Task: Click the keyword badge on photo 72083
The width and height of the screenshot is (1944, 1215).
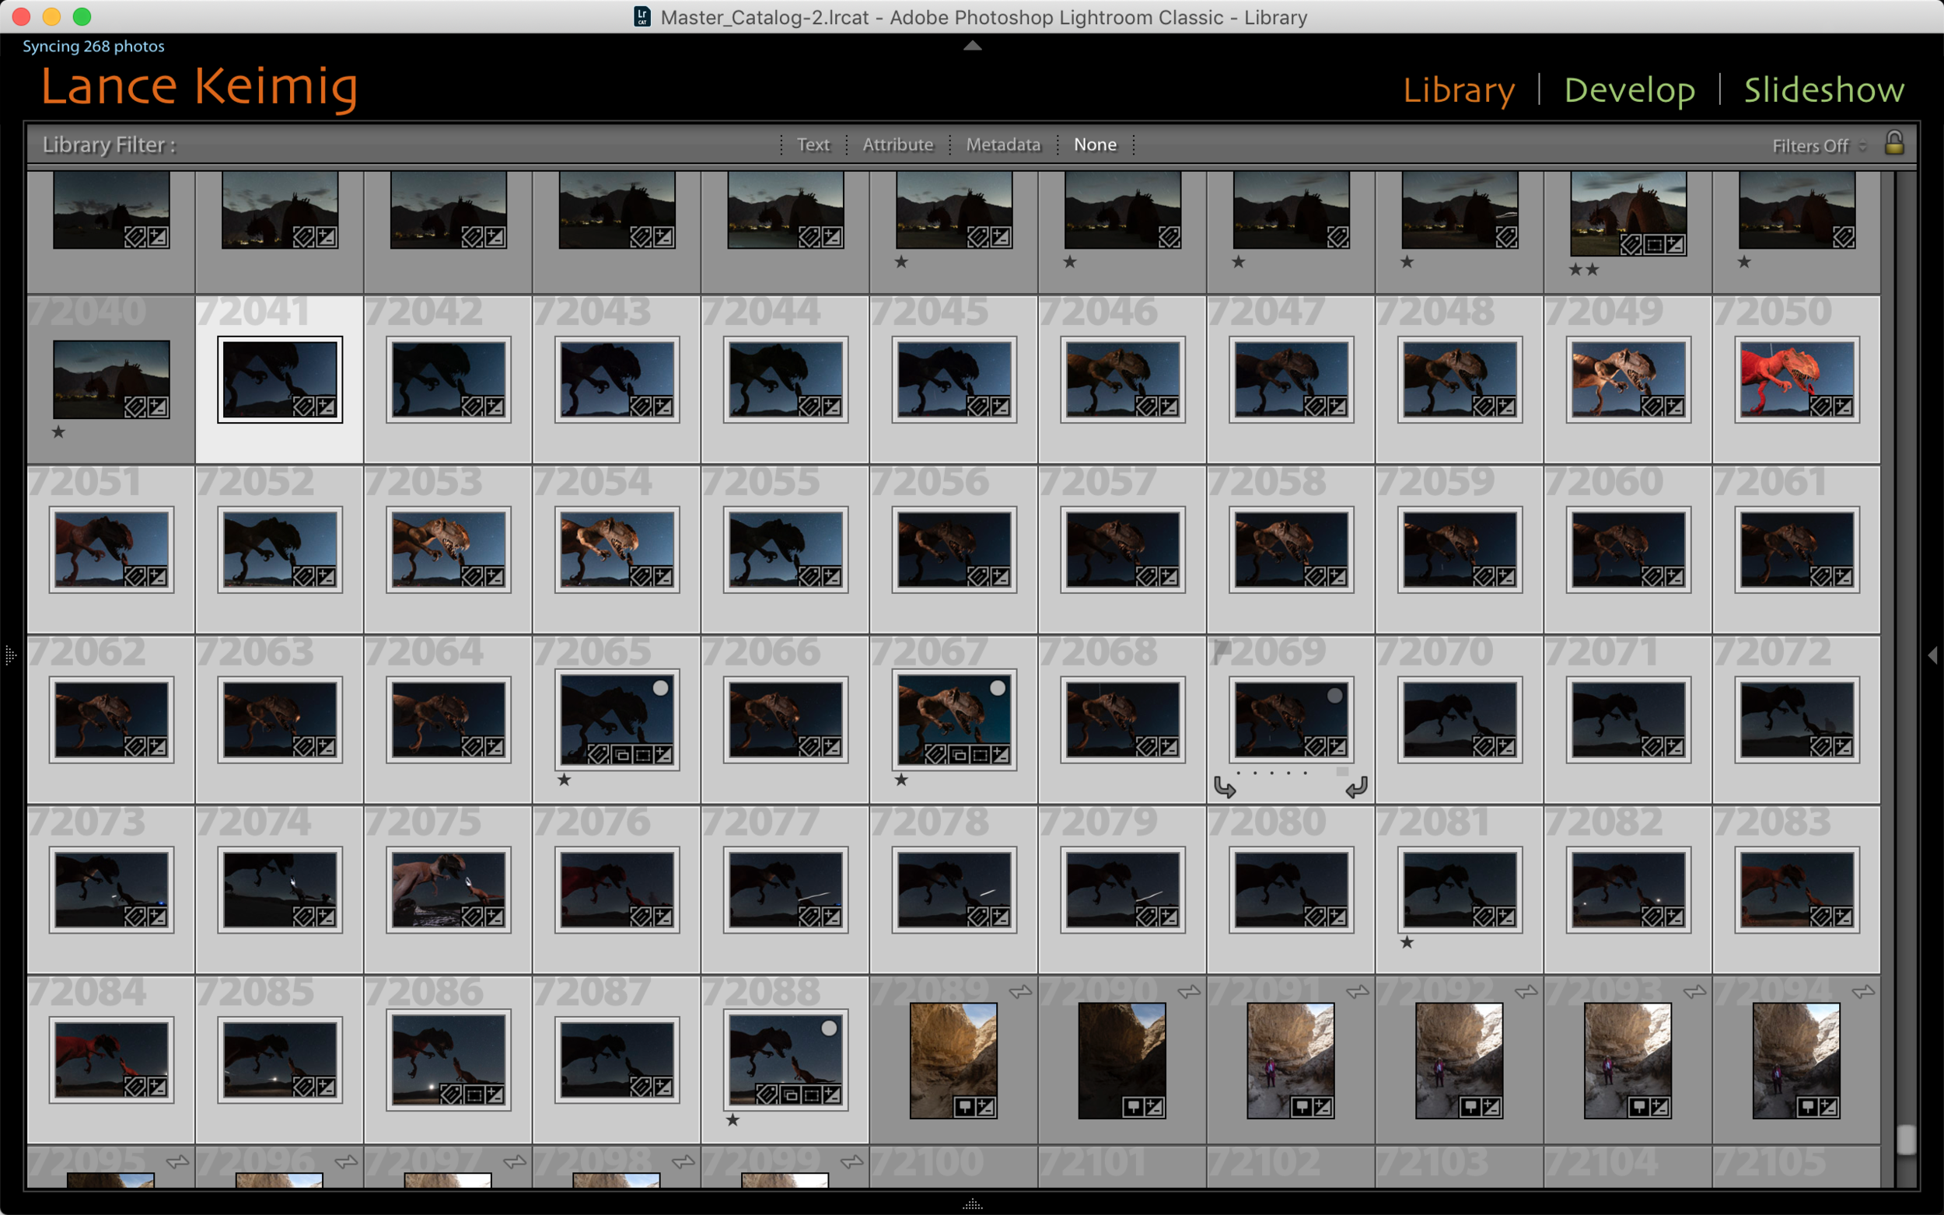Action: click(x=1820, y=916)
